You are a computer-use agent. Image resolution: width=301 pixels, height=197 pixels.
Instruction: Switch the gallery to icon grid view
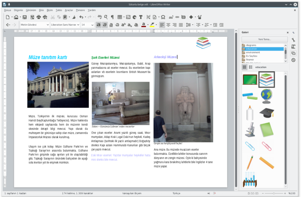244,67
